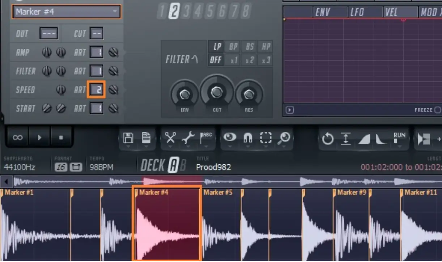Click the normalize vertical-arrows icon
This screenshot has width=442, height=262.
tap(345, 138)
